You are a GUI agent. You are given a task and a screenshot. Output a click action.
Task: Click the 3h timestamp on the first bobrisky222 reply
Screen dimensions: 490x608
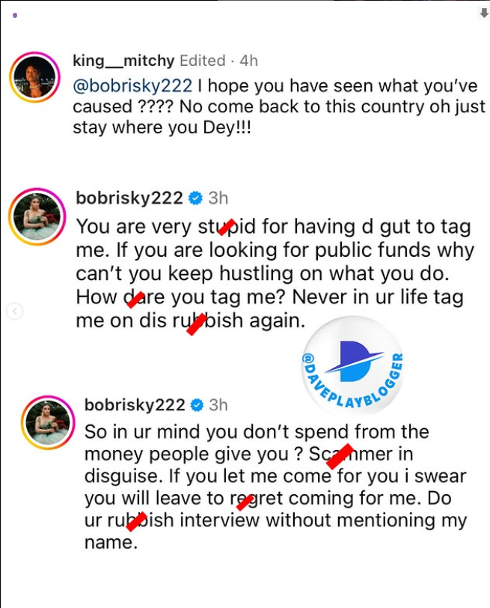[x=218, y=198]
